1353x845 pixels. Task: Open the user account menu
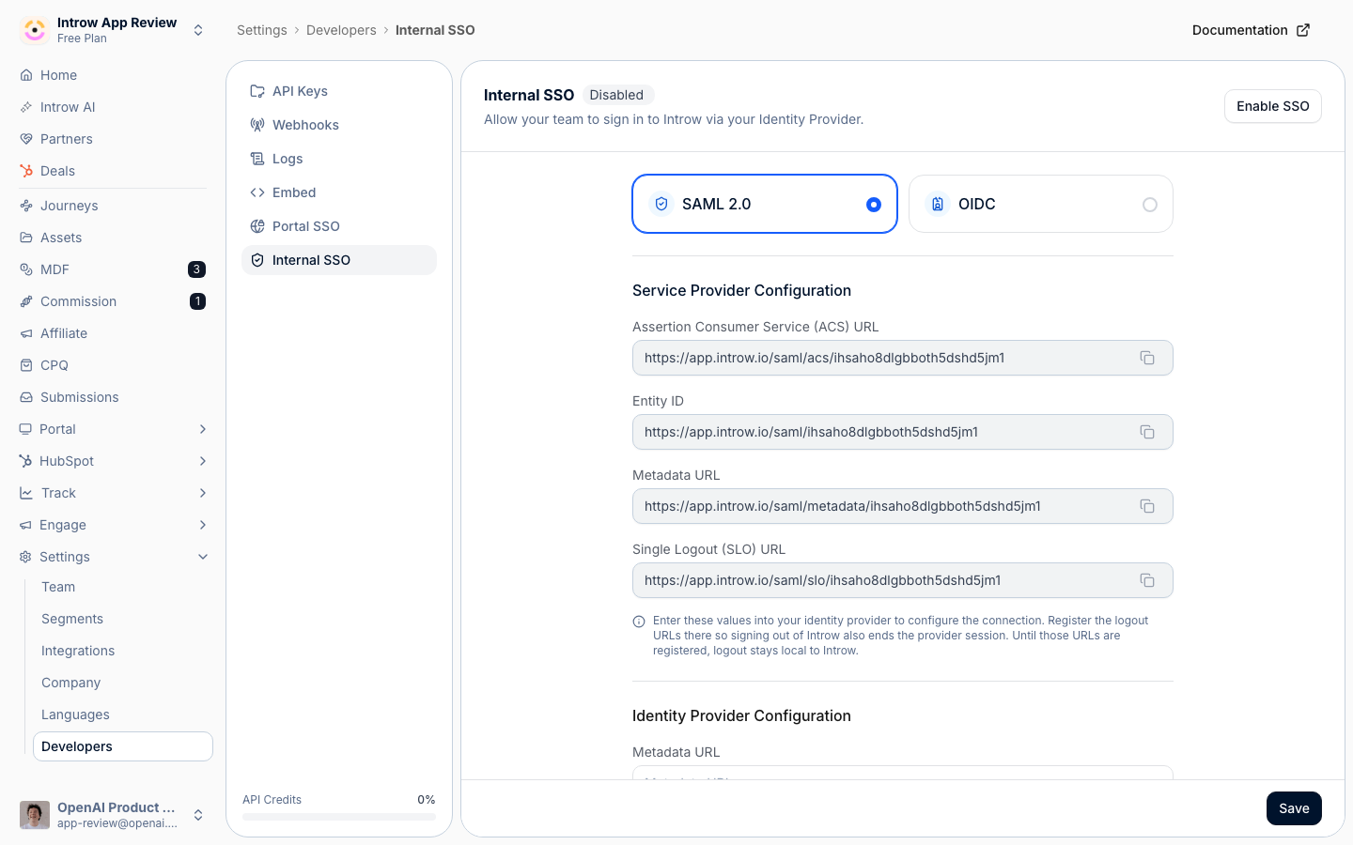tap(113, 815)
